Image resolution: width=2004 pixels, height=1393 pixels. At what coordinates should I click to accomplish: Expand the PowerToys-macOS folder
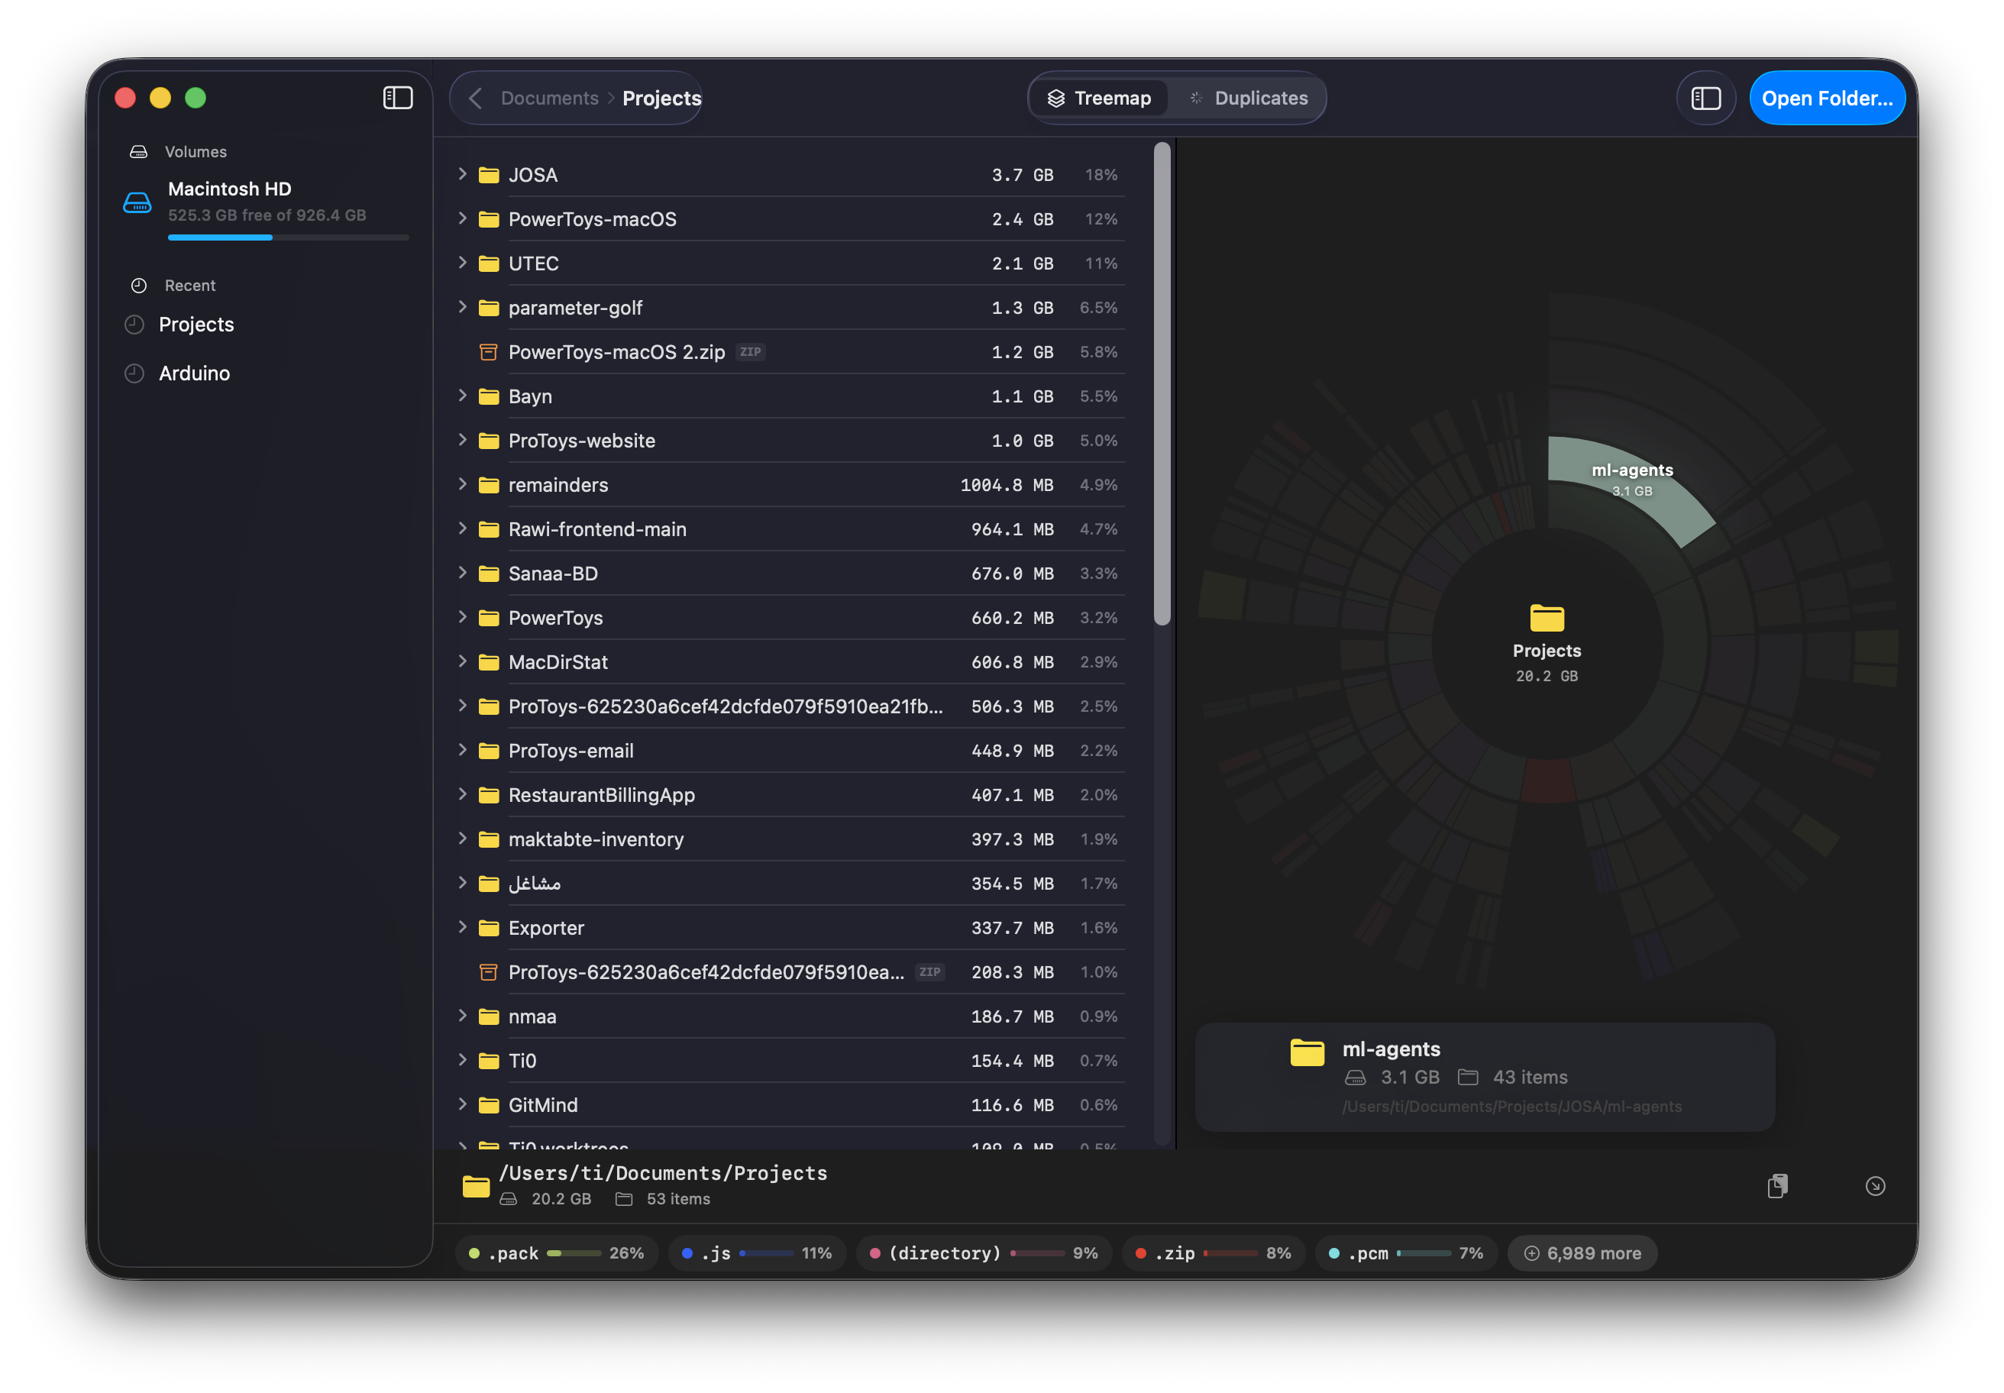point(463,218)
